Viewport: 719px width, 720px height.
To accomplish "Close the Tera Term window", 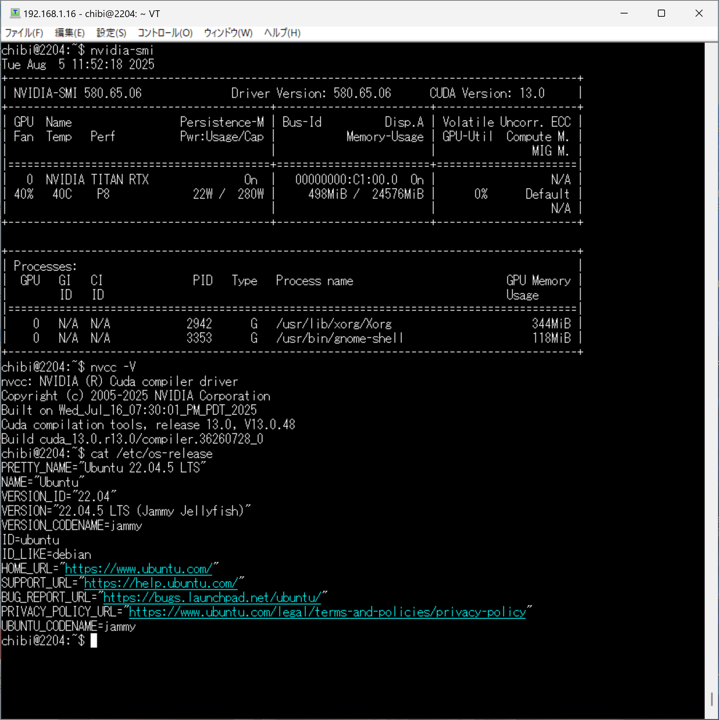I will [699, 14].
